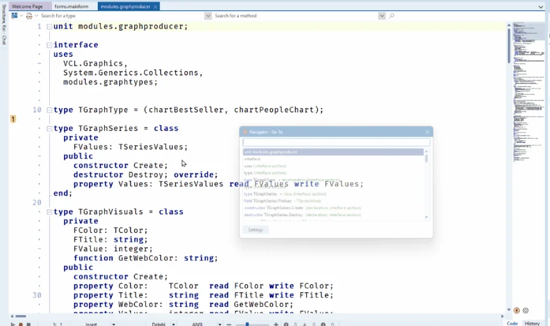Image resolution: width=550 pixels, height=326 pixels.
Task: Click bookmark 1 marker in the gutter
Action: [13, 119]
